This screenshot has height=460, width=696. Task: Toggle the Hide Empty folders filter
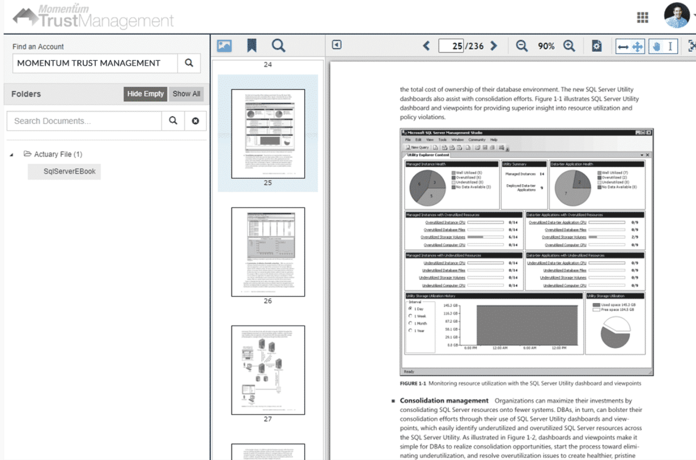coord(145,94)
